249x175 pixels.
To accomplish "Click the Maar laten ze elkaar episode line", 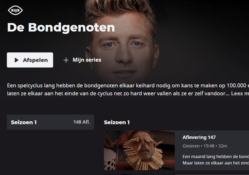I will pos(216,163).
